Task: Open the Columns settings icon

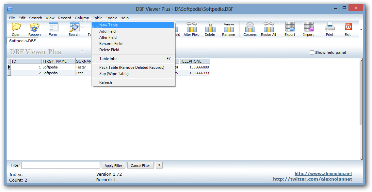Action: coord(250,29)
